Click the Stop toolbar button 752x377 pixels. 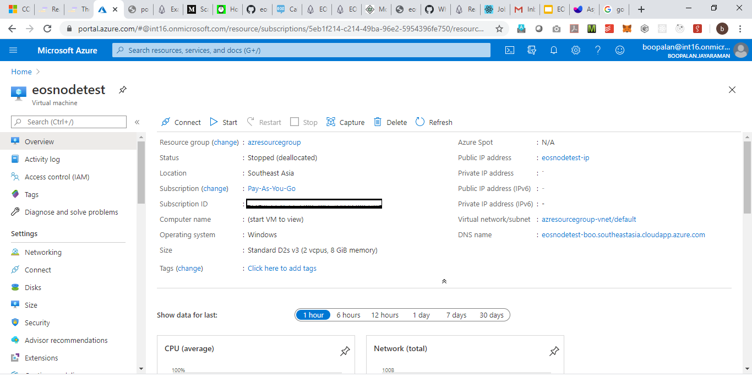coord(304,122)
